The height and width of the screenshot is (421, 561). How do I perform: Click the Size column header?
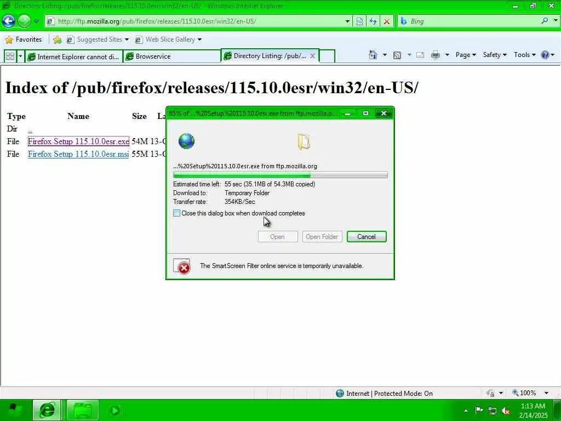click(x=139, y=116)
